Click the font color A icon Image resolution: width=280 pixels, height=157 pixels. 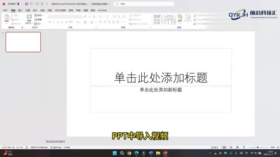91,22
